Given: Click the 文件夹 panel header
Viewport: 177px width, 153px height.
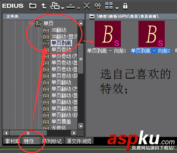Looking at the screenshot, I should click(44, 17).
